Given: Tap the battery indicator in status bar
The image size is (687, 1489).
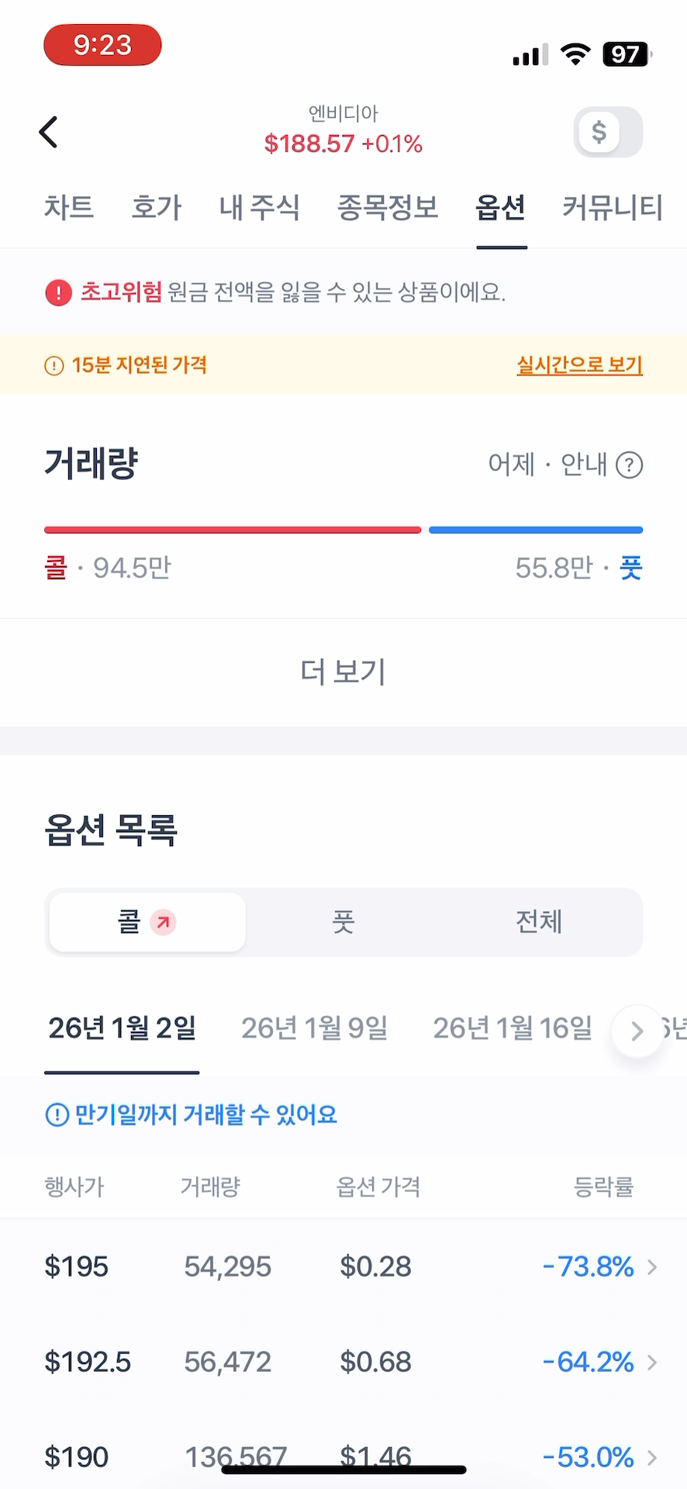Looking at the screenshot, I should pos(627,54).
